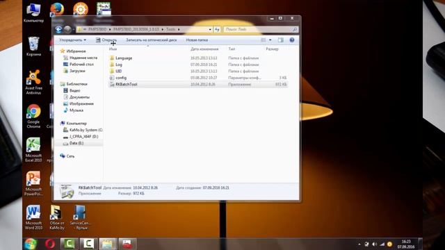Open the Упорядочить dropdown menu
This screenshot has width=445, height=250.
point(72,40)
